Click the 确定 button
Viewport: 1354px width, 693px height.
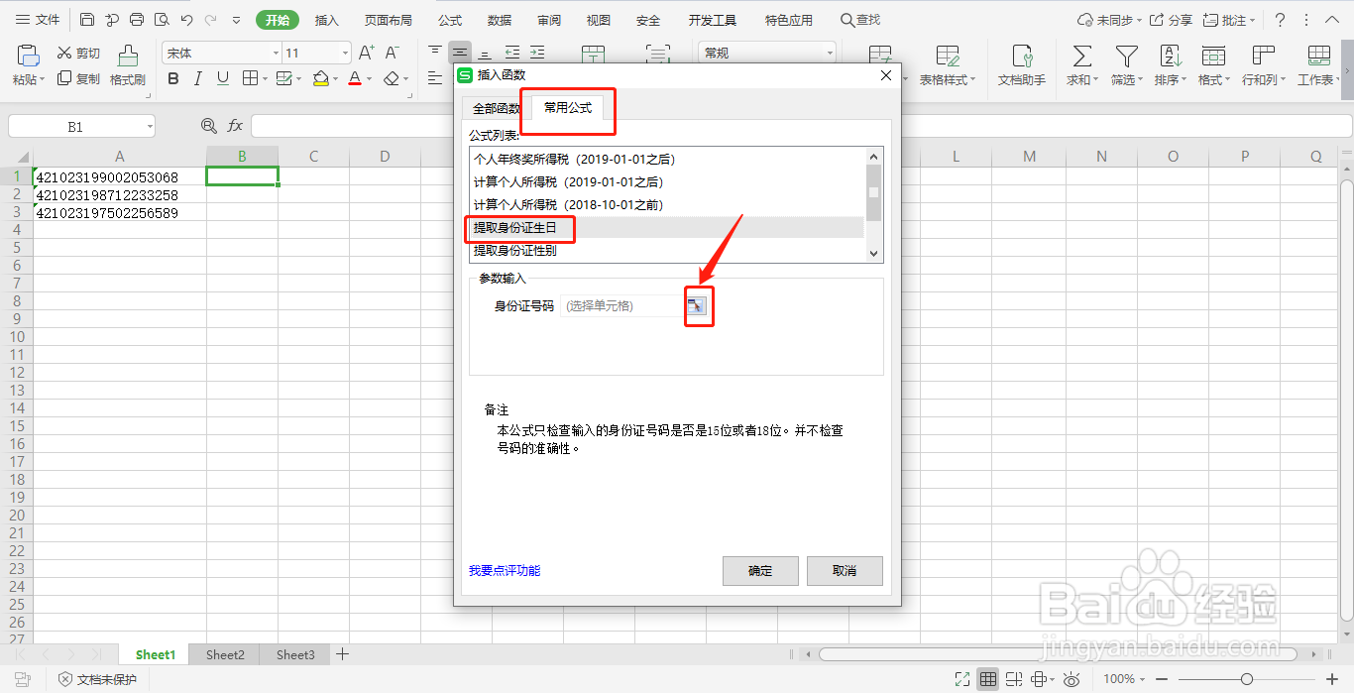759,570
